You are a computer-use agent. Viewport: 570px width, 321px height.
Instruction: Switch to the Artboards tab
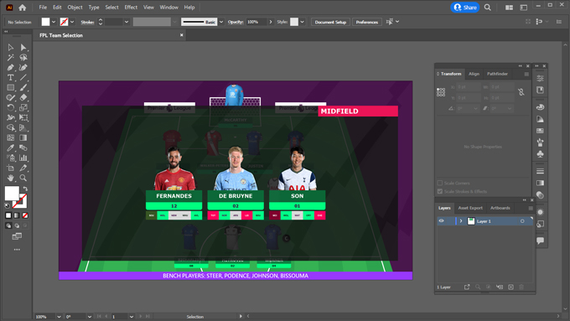500,208
